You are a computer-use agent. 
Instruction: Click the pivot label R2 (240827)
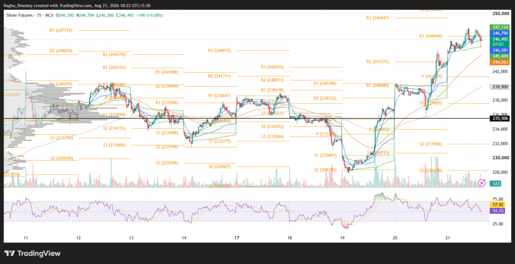tap(272, 80)
